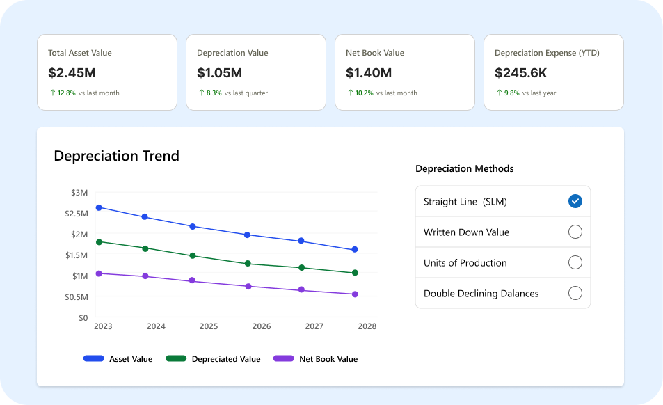Click the $2M y-axis label
Screen dimensions: 663x405
79,235
